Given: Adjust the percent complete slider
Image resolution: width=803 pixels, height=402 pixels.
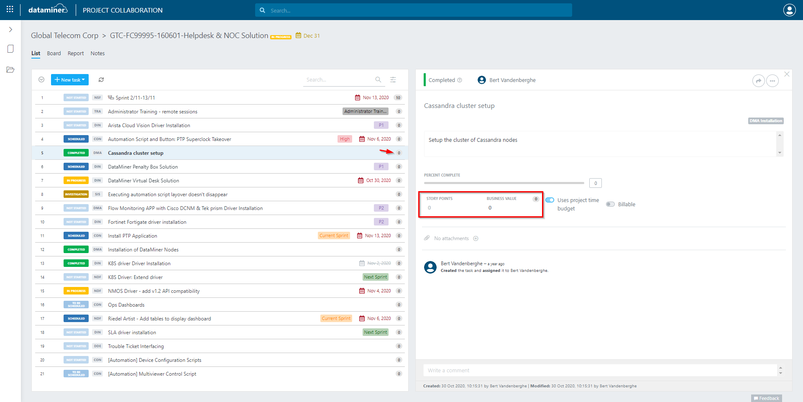Looking at the screenshot, I should (x=504, y=183).
